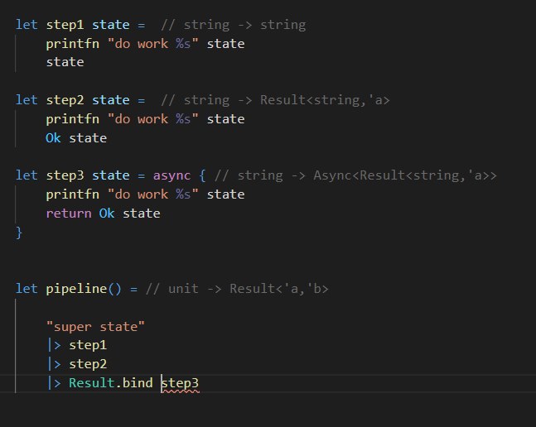Click 'printfn' in the step1 body

click(72, 44)
